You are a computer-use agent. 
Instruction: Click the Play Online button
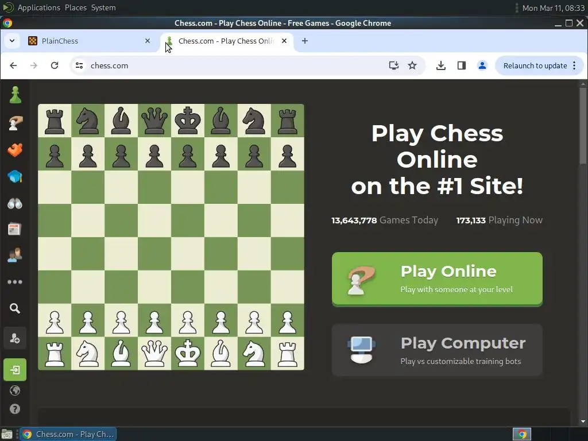437,280
